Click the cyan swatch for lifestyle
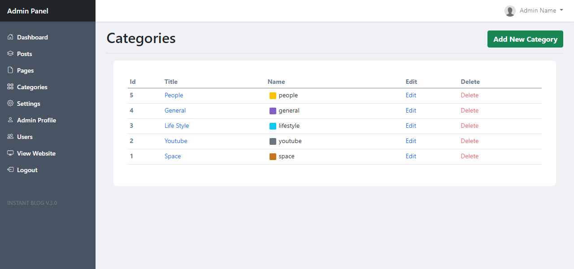 click(273, 126)
